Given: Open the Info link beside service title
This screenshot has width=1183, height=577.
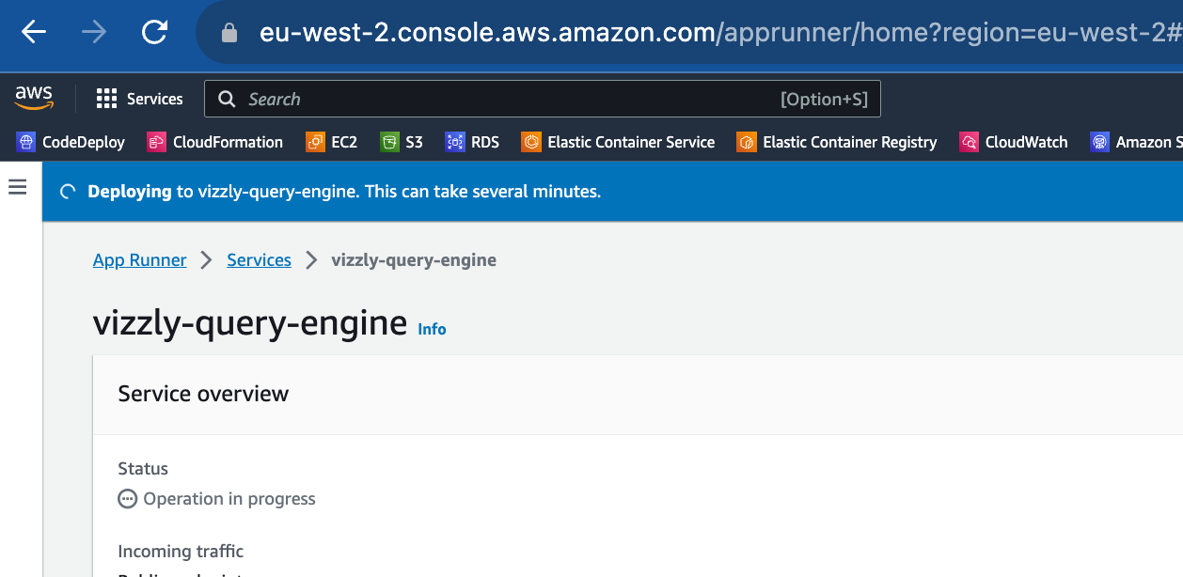Looking at the screenshot, I should coord(432,329).
